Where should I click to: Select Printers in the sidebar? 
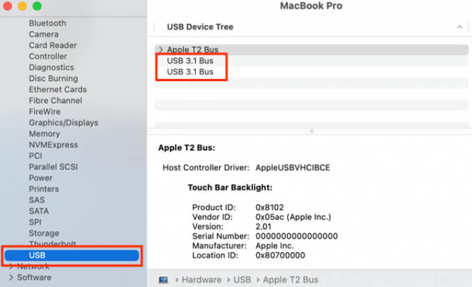click(x=44, y=189)
